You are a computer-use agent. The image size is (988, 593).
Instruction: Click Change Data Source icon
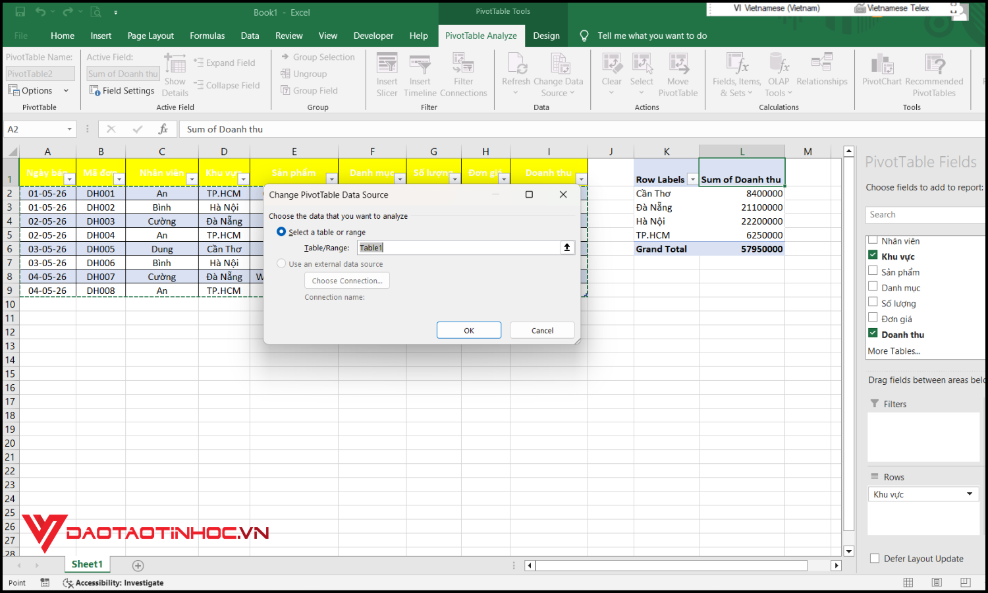(x=559, y=65)
